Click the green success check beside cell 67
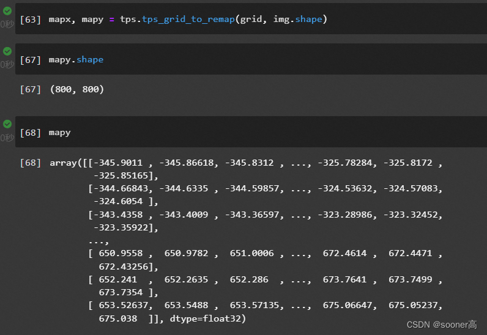This screenshot has height=335, width=487. pyautogui.click(x=7, y=51)
